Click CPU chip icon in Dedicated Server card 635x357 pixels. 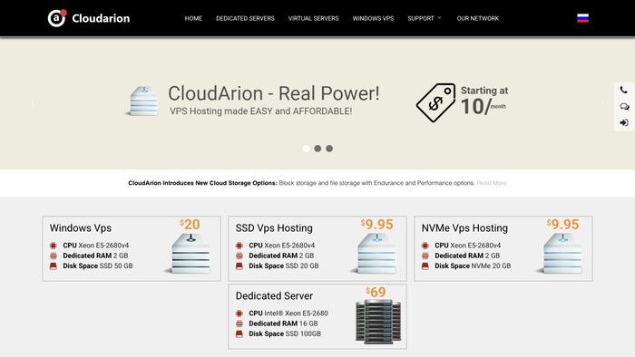(x=239, y=314)
